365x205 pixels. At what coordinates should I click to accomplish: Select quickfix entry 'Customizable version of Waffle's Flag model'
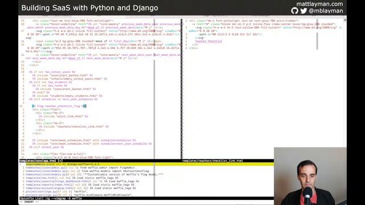point(94,174)
